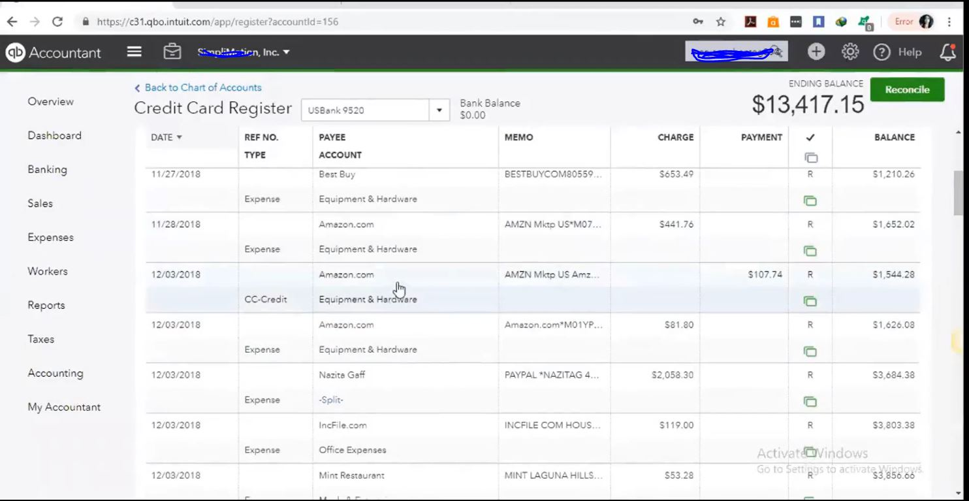Image resolution: width=969 pixels, height=501 pixels.
Task: Click the USBank 9520 account selector field
Action: (365, 110)
